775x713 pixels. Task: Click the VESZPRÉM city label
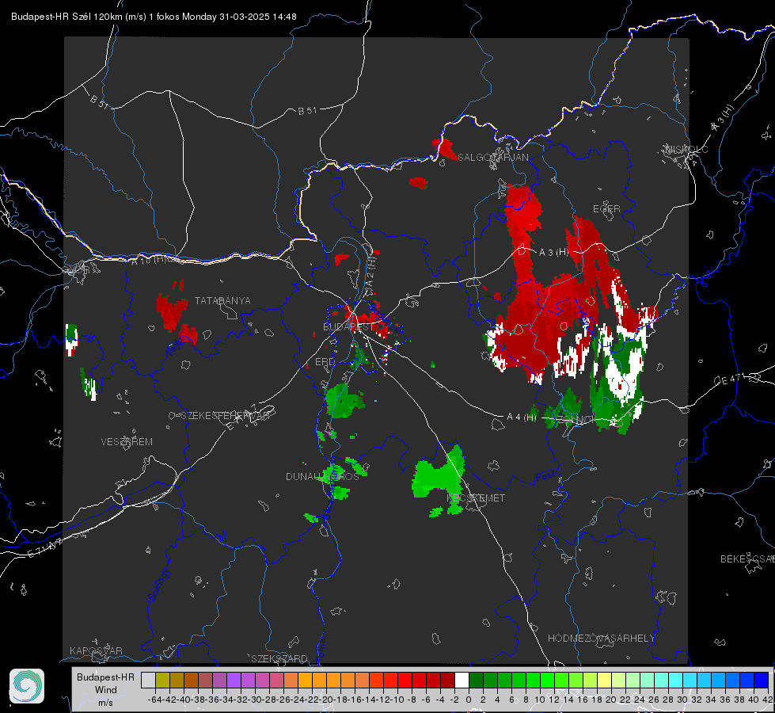127,442
